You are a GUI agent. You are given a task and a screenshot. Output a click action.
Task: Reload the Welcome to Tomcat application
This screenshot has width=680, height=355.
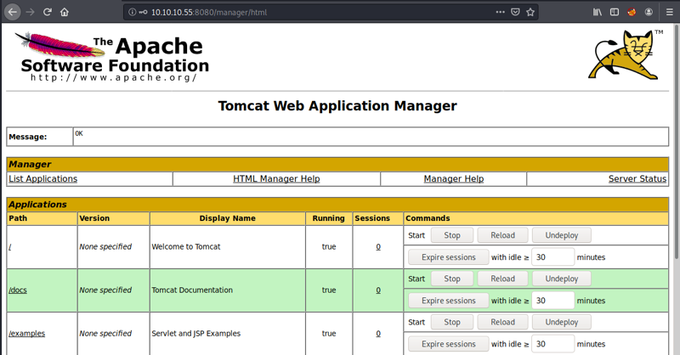click(502, 235)
